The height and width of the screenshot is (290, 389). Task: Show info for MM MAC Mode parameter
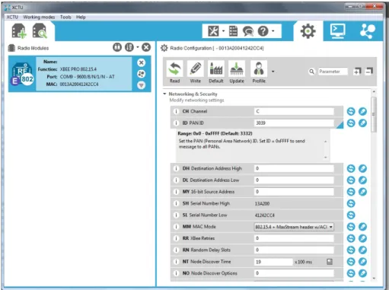click(176, 227)
